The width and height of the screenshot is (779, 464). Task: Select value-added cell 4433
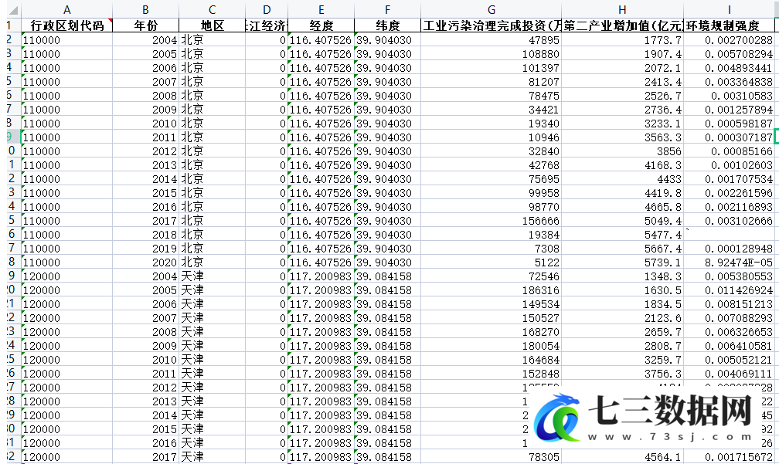(x=623, y=179)
